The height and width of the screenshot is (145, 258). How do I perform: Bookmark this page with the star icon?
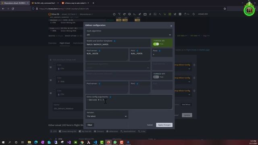point(225,8)
